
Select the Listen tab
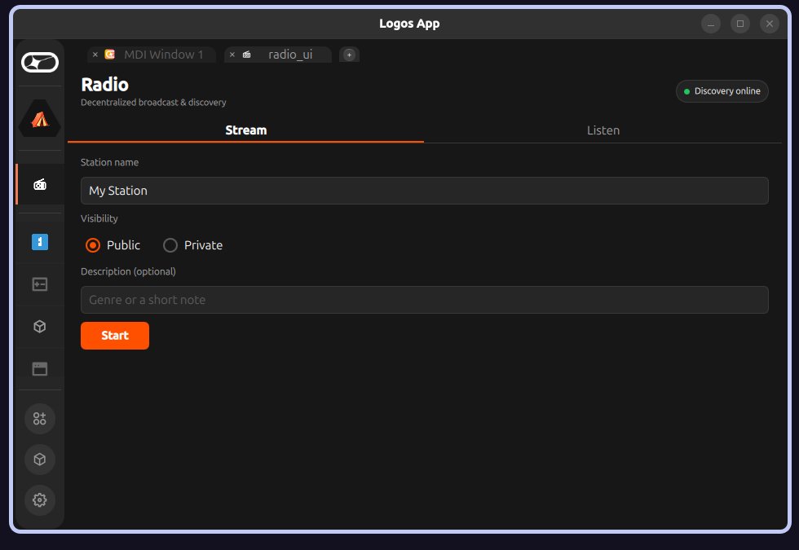pyautogui.click(x=603, y=130)
